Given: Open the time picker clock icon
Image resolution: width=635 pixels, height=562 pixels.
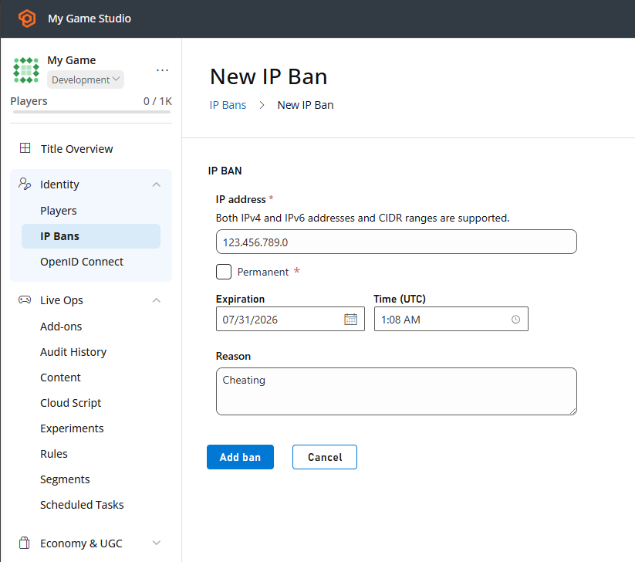Looking at the screenshot, I should point(515,320).
